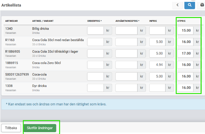
Task: Click Orderpris field for Coca-cola row
Action: [x=95, y=76]
